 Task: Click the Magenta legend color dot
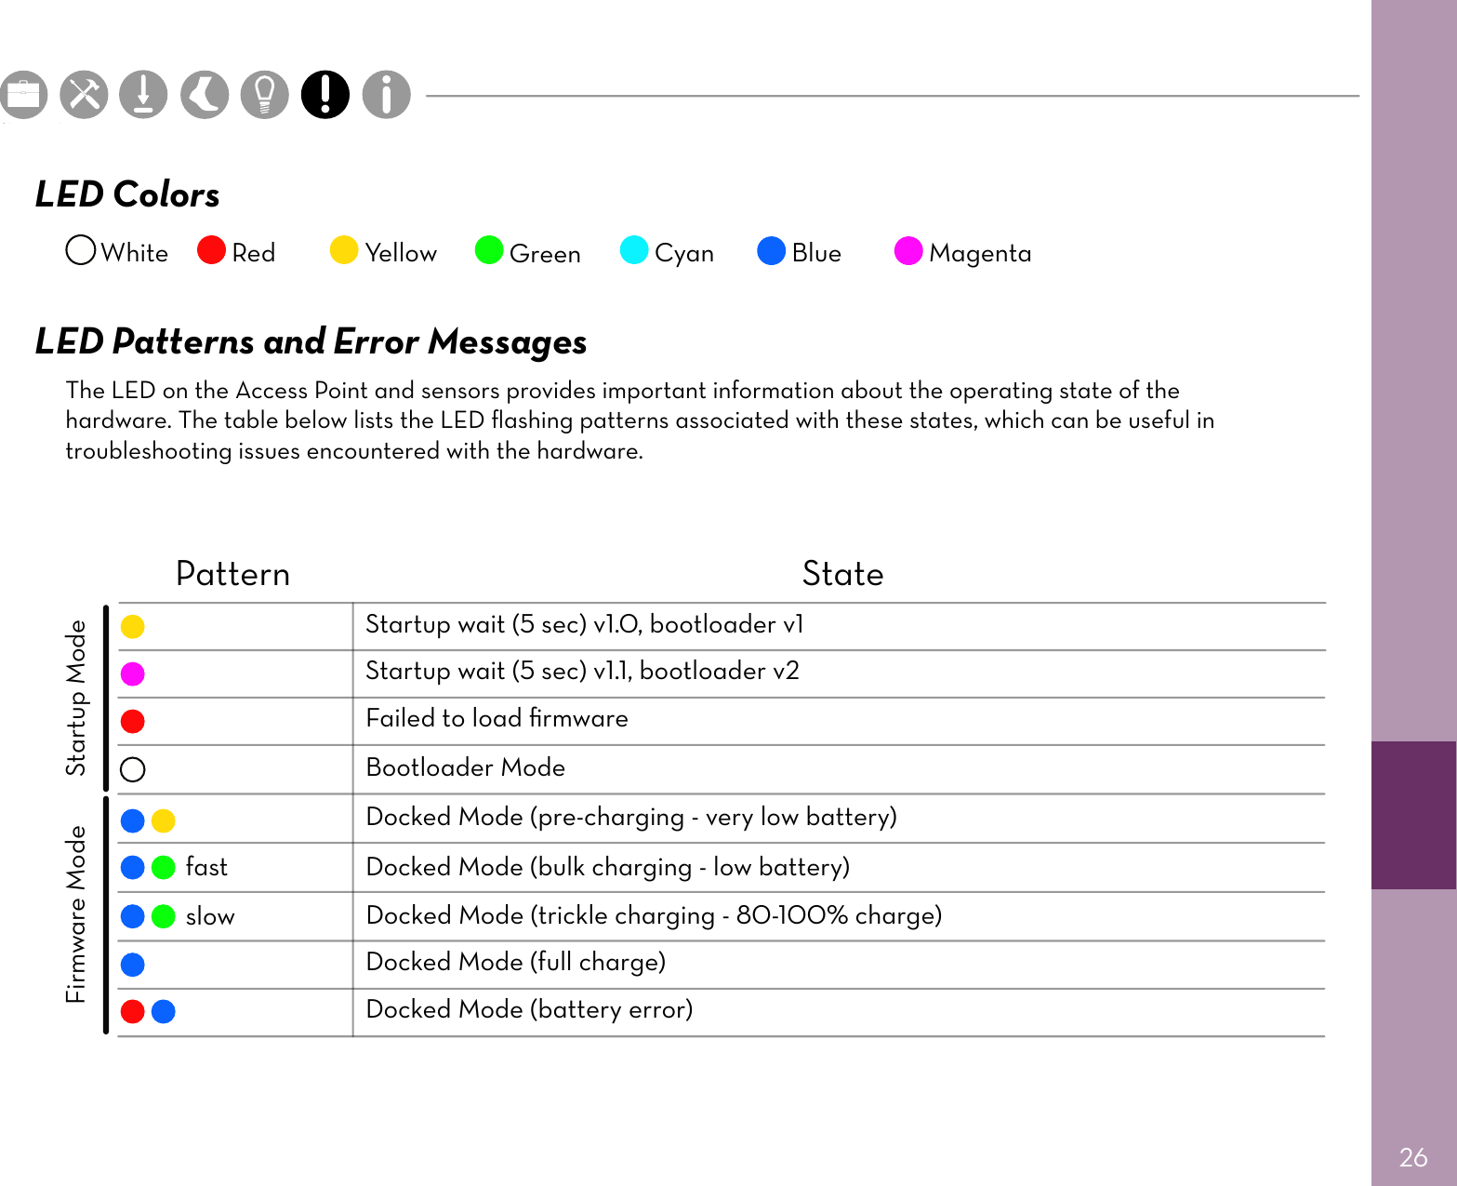(908, 251)
